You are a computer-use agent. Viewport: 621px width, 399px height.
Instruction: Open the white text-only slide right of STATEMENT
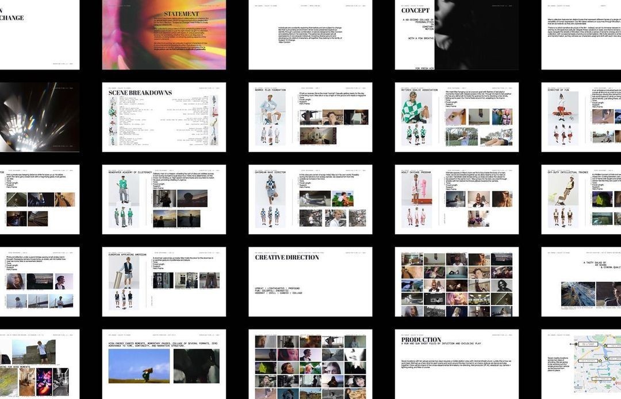click(310, 35)
